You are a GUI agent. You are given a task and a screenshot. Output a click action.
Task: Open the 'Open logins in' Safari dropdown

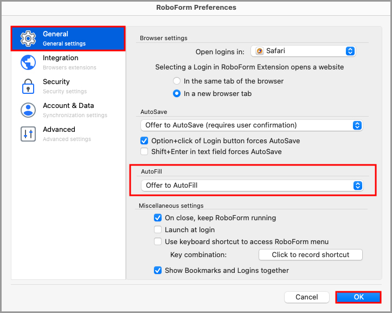click(303, 51)
